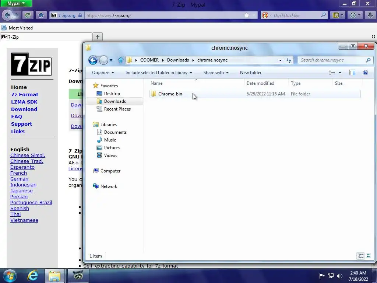Screen dimensions: 377x283
Task: Go back in Mypal browser
Action: coord(7,15)
